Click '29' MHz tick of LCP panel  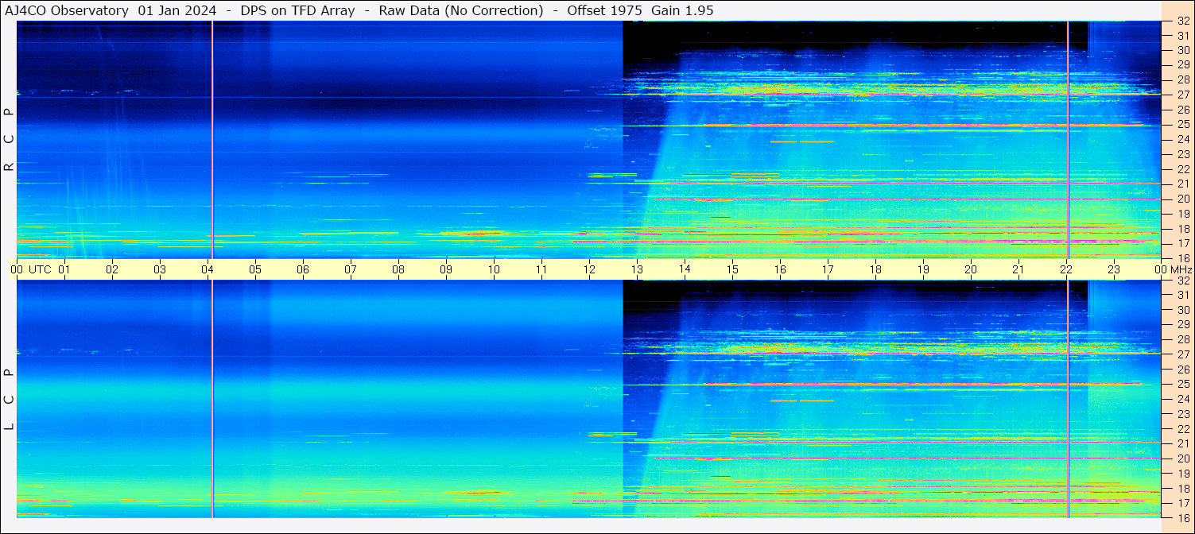[x=1183, y=325]
